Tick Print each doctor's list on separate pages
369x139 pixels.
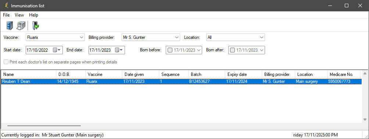tap(6, 62)
